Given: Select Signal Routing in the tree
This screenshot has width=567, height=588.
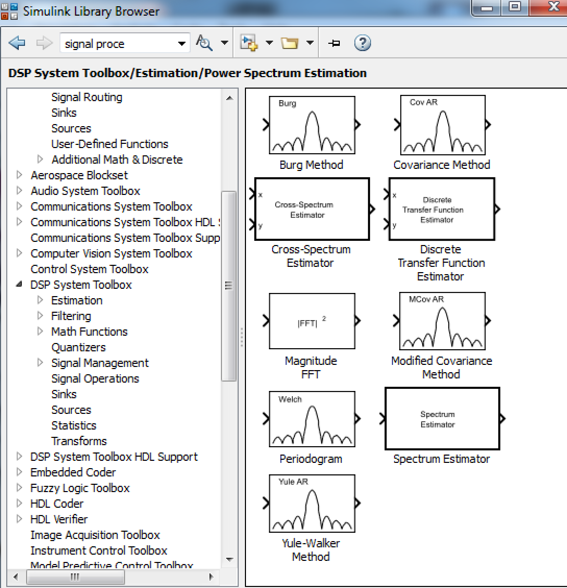Looking at the screenshot, I should pyautogui.click(x=87, y=97).
